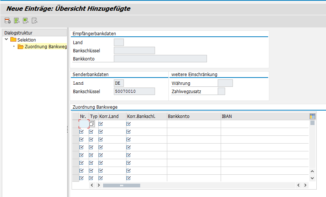Toggle the first-row Korr.Bankschl. checkbox
Viewport: 326px width, 197px height.
tap(129, 124)
